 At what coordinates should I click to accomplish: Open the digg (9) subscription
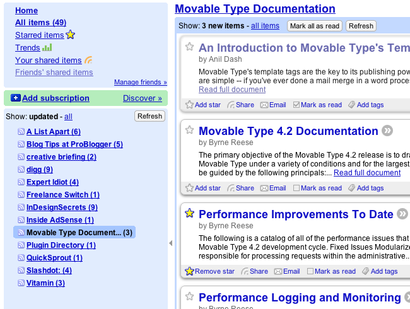(40, 170)
